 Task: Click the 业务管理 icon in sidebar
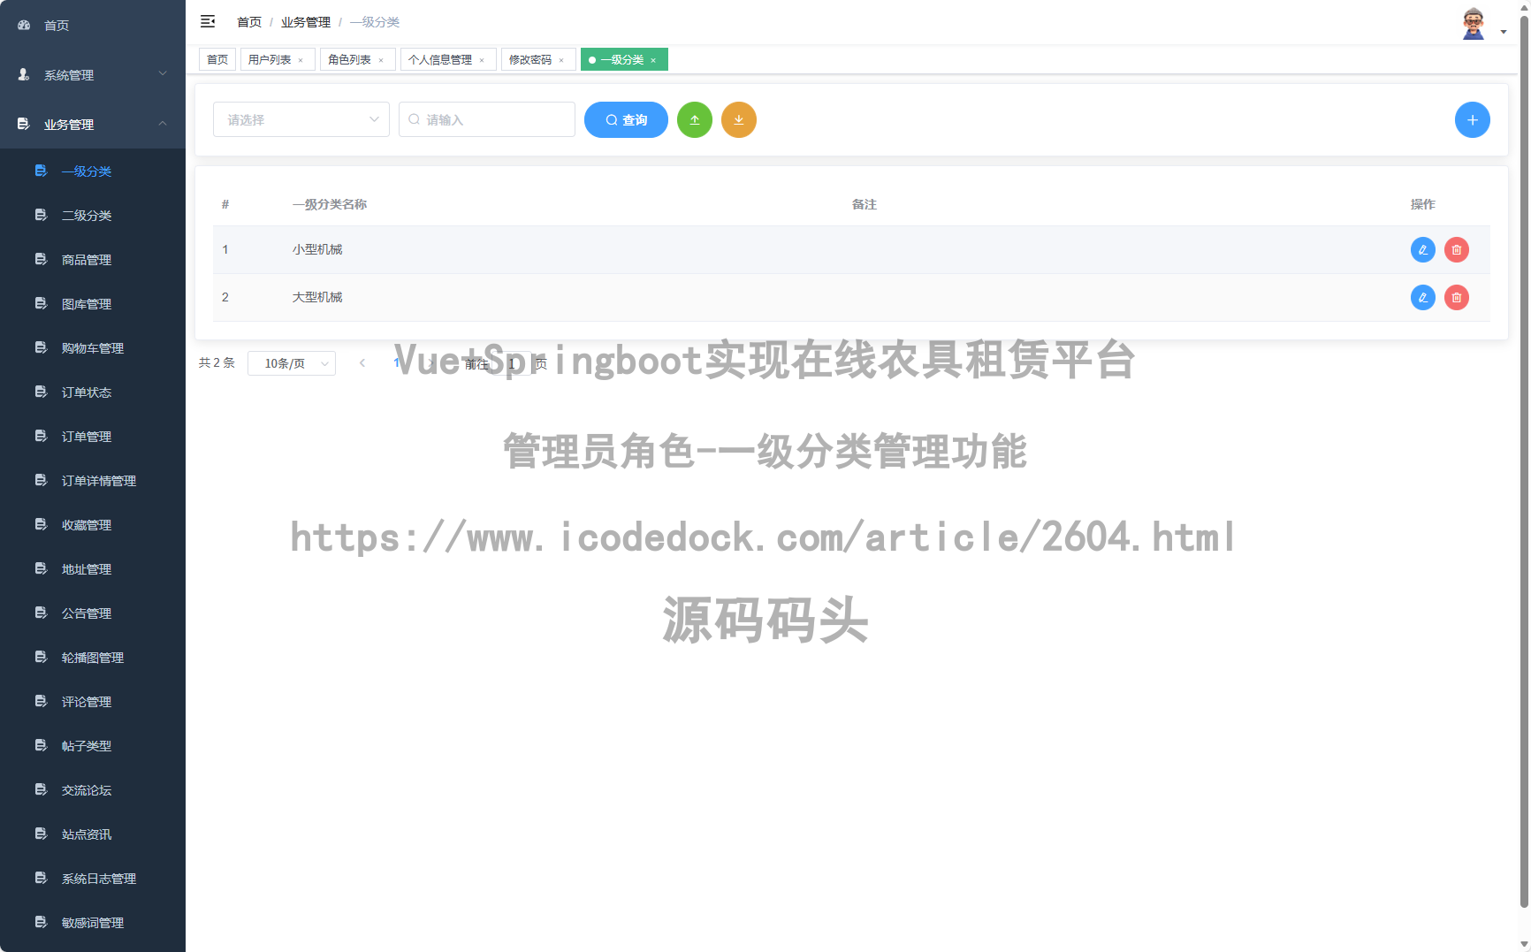pos(23,124)
